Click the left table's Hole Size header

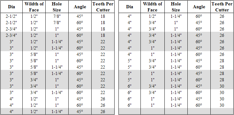57,7
